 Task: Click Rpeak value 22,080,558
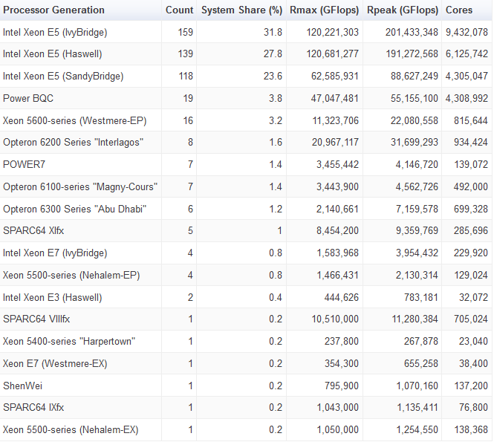tap(415, 120)
